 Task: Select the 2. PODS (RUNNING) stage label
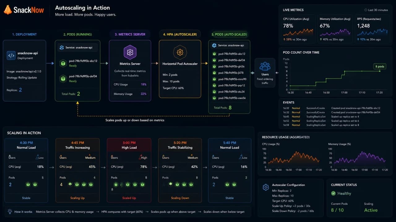(78, 35)
